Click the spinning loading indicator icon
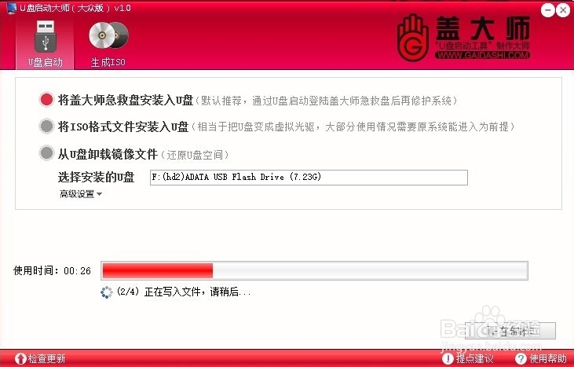The image size is (574, 367). (107, 292)
